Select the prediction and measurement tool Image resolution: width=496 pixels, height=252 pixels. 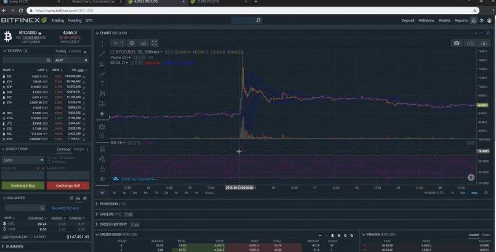102,103
